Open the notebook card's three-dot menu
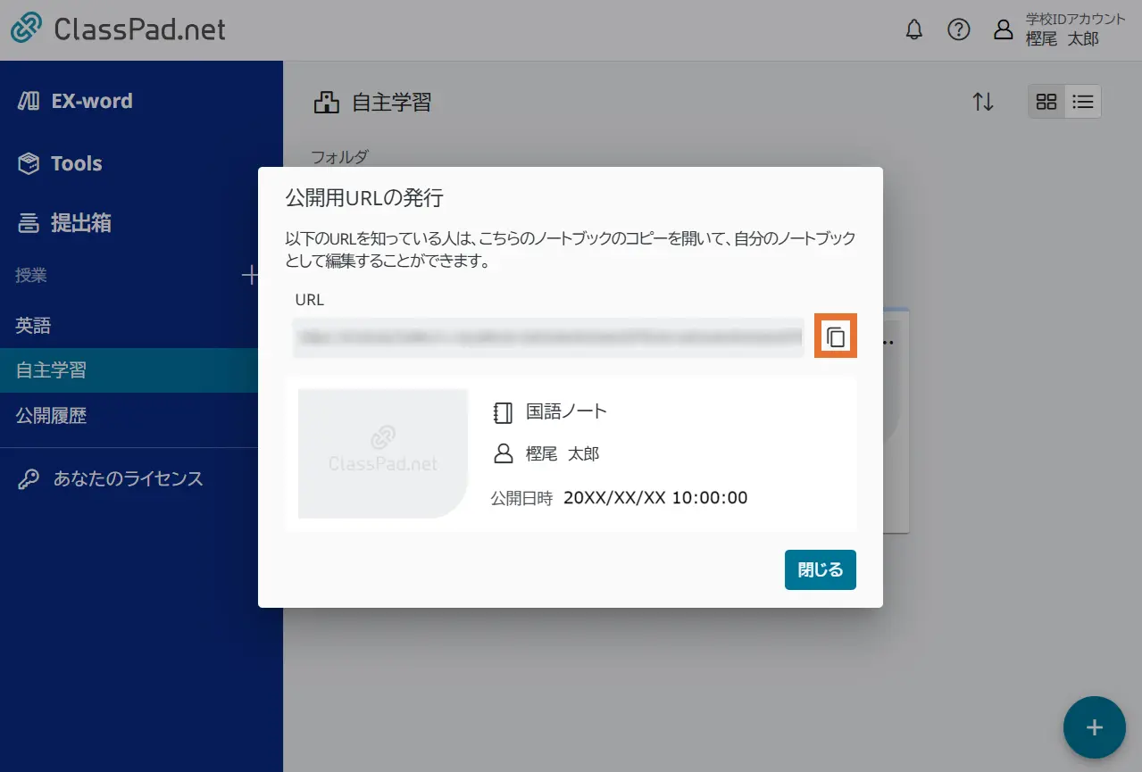The height and width of the screenshot is (772, 1142). click(888, 342)
